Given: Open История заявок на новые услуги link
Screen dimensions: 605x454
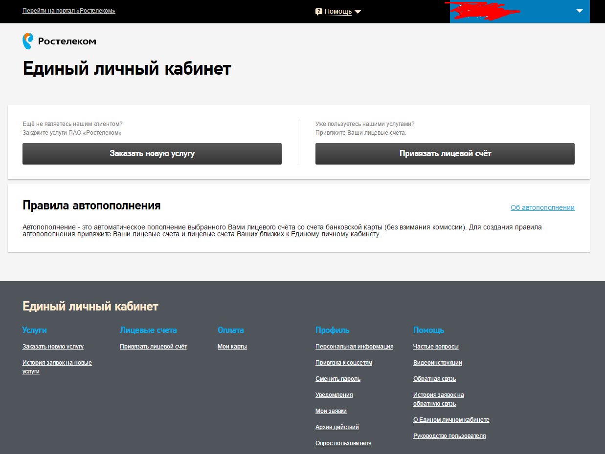Looking at the screenshot, I should pos(57,367).
